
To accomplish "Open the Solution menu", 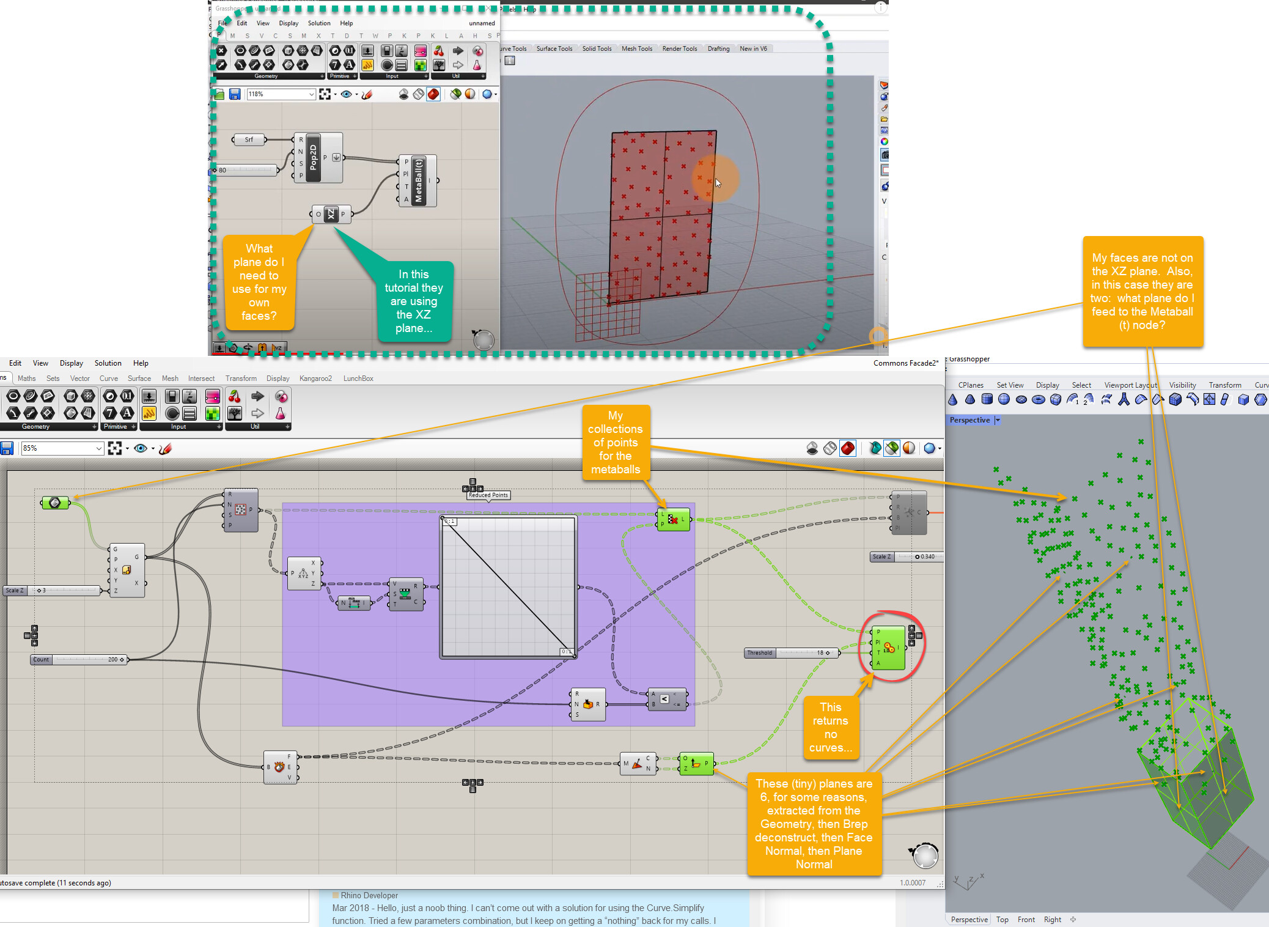I will coord(108,363).
